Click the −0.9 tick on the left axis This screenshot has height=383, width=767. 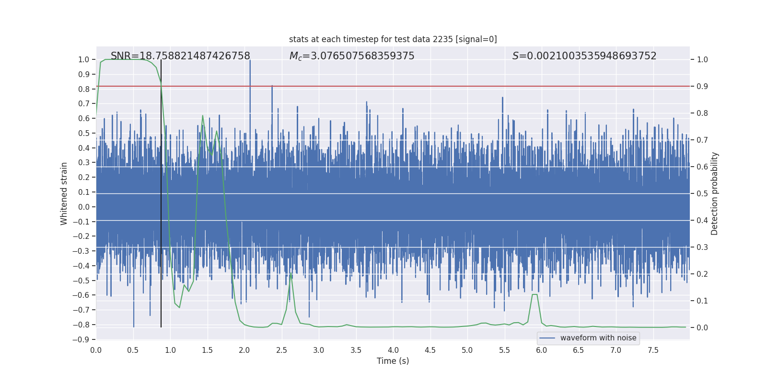[x=83, y=339]
